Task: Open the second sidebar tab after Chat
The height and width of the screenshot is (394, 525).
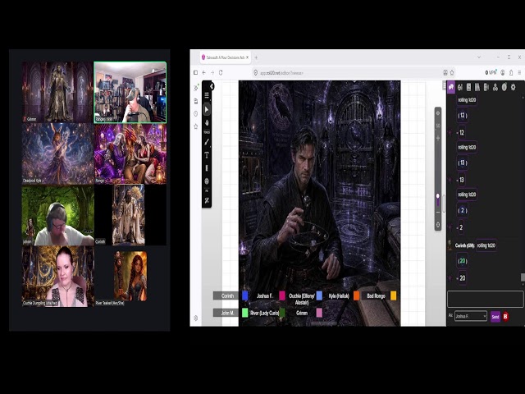Action: [x=460, y=87]
